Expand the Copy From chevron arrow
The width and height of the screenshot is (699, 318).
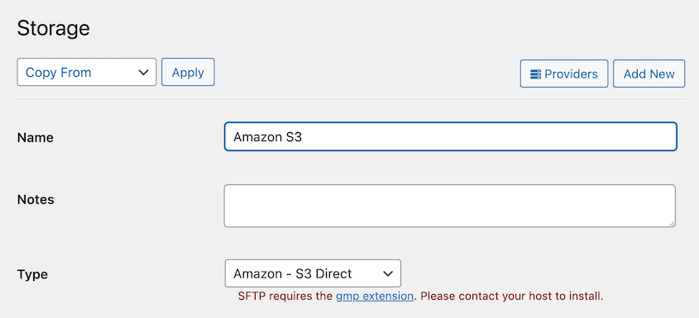point(144,73)
